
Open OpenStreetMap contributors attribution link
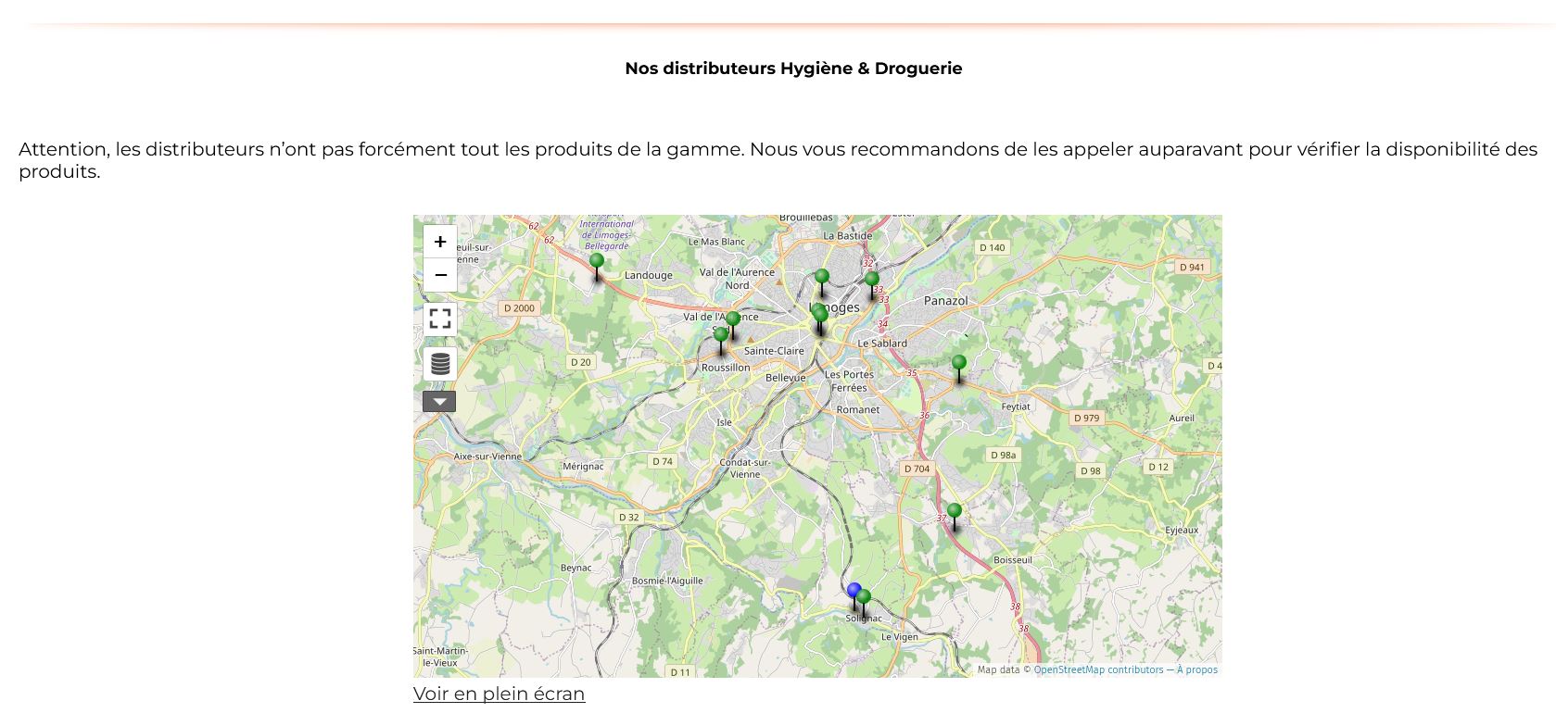click(x=1098, y=669)
